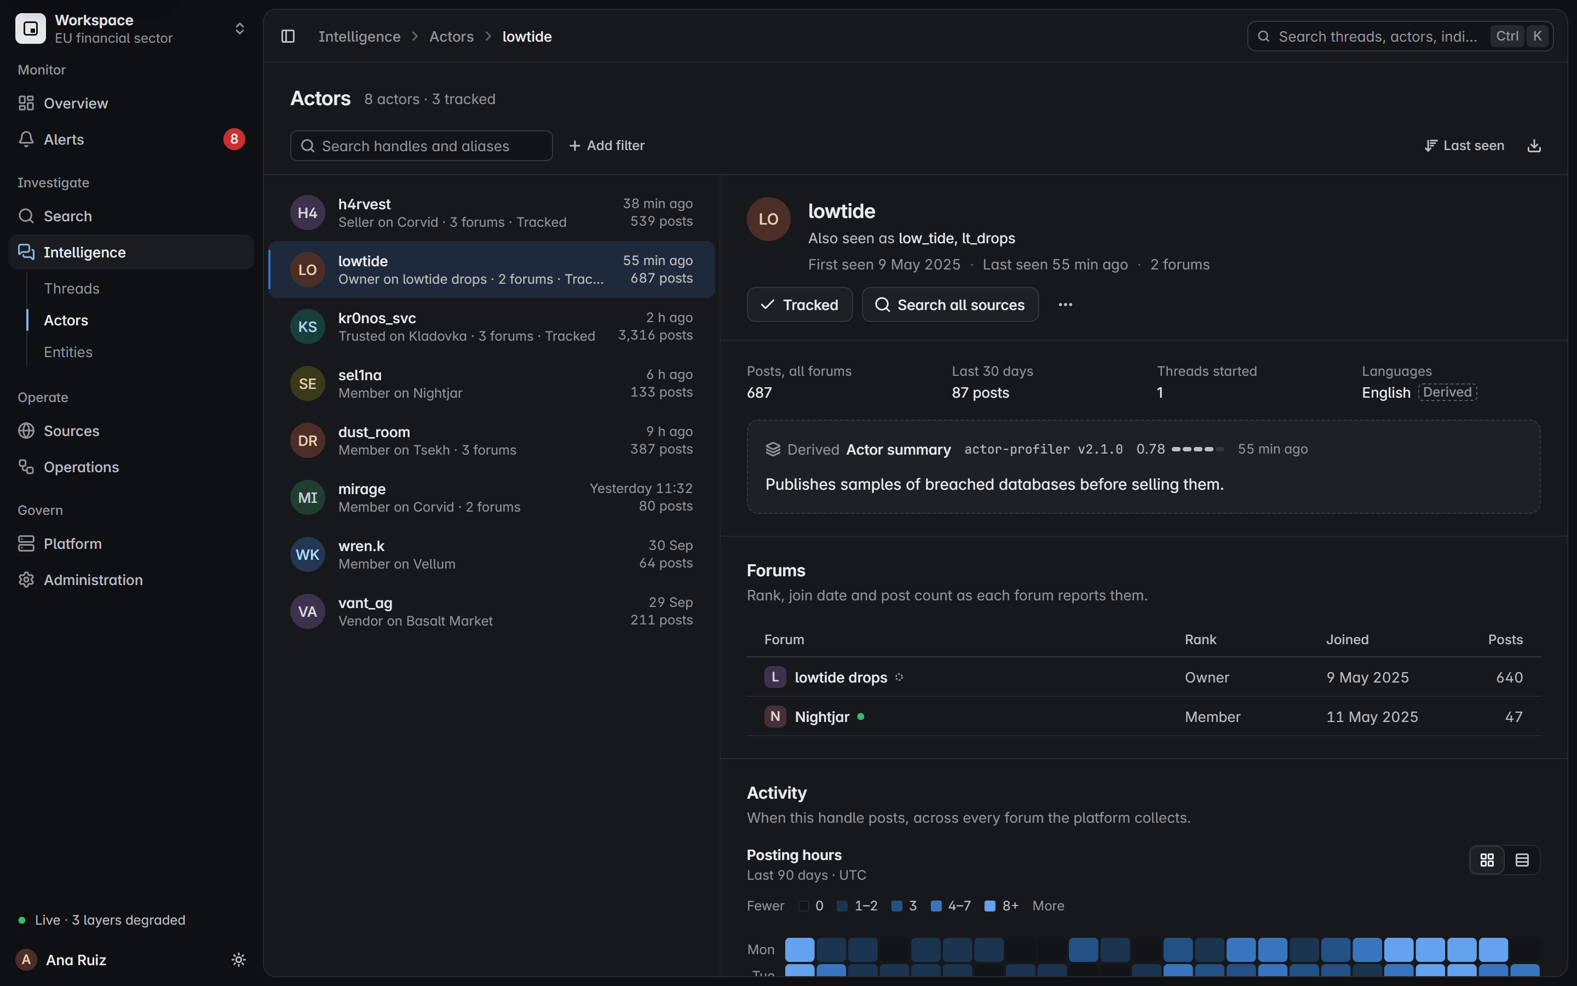Go to Actors breadcrumb
1577x986 pixels.
451,37
